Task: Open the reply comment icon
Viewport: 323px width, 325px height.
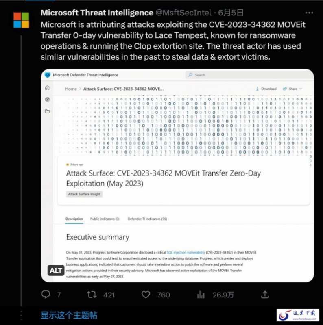Action: [46, 294]
